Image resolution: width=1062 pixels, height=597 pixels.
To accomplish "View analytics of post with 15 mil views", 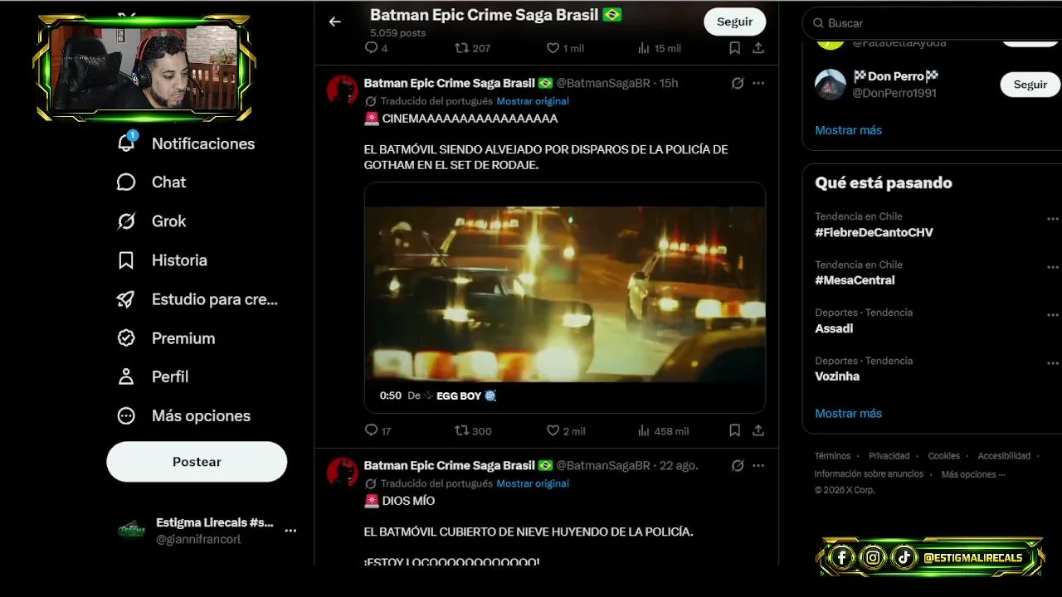I will point(644,48).
